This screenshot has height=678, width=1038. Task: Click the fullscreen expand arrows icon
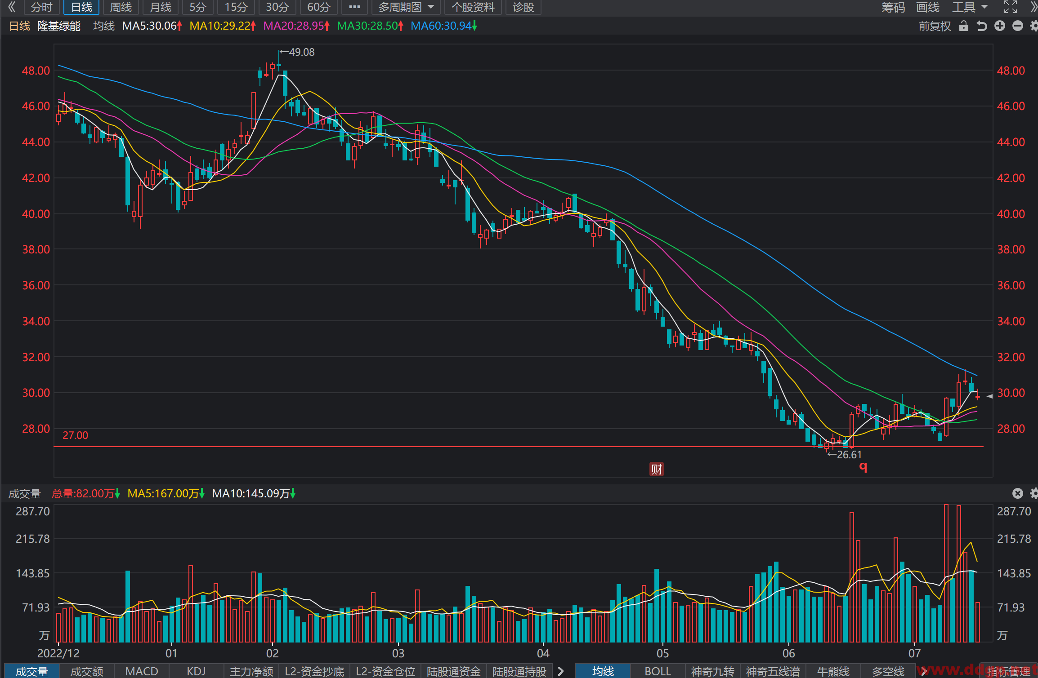click(1010, 7)
